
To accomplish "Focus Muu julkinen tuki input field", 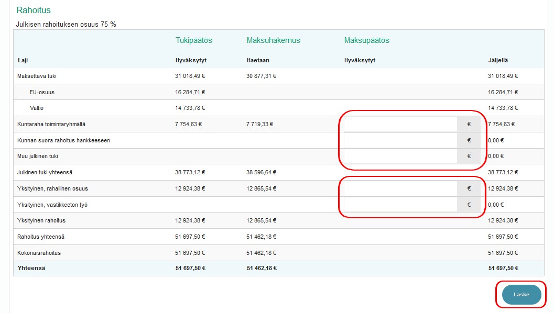I will pyautogui.click(x=400, y=156).
